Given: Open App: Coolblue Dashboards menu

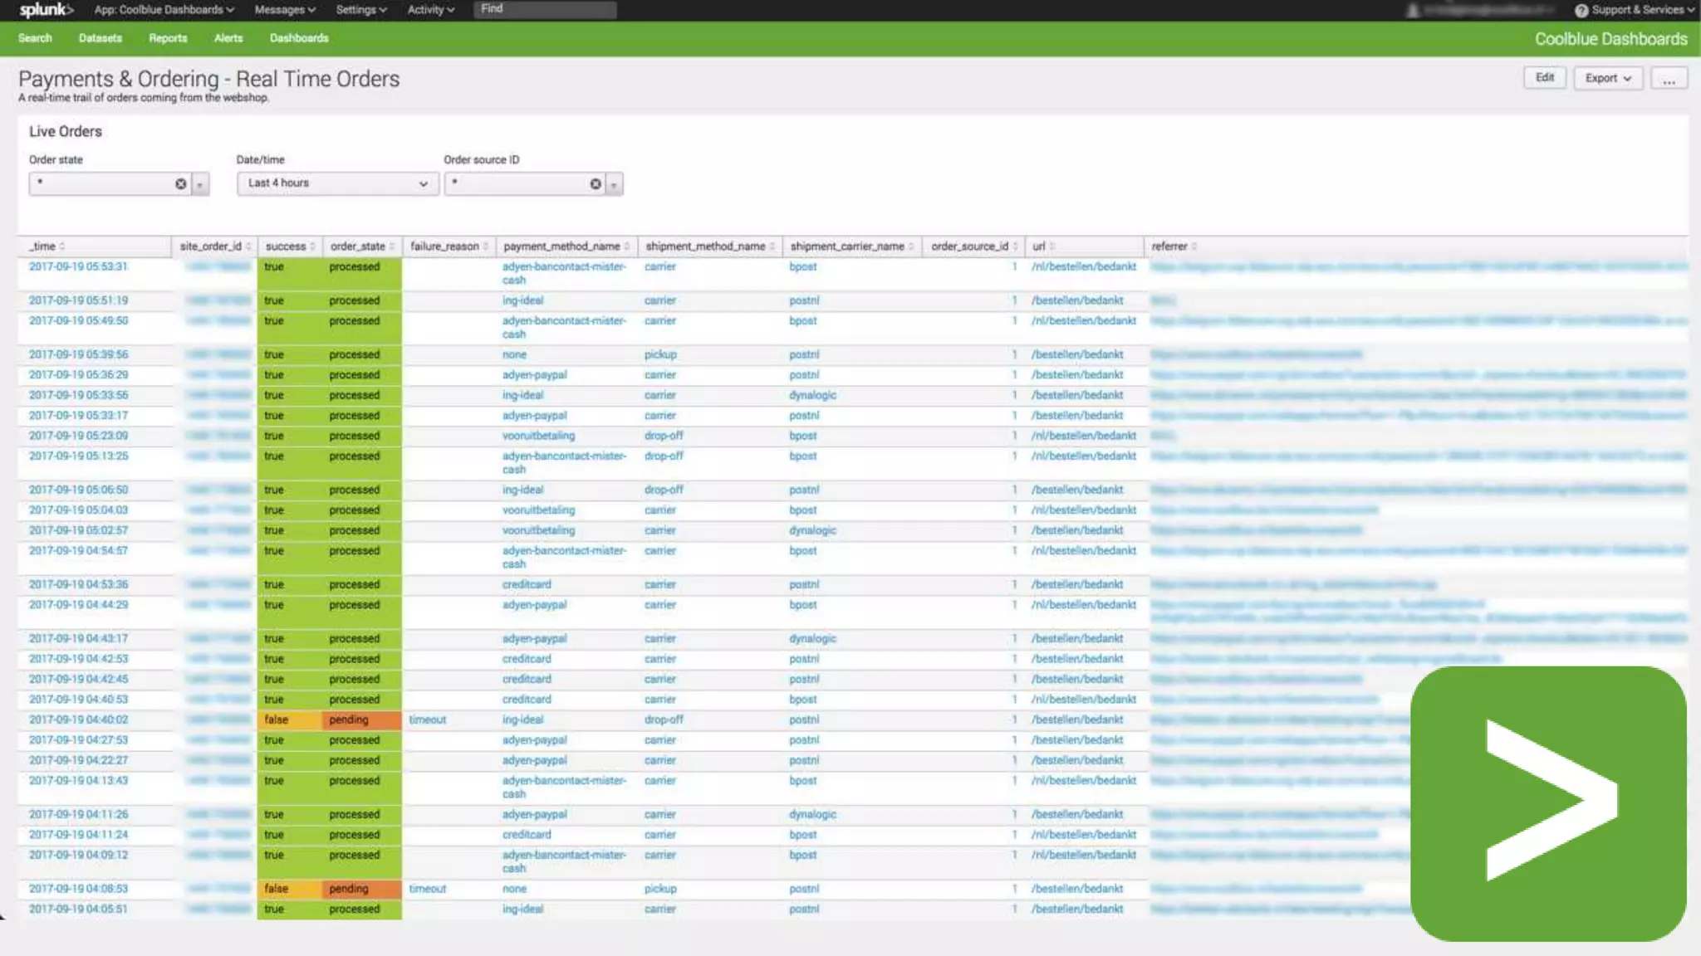Looking at the screenshot, I should pyautogui.click(x=164, y=10).
